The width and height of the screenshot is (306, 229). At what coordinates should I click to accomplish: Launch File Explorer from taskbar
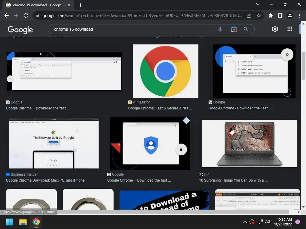[23, 222]
